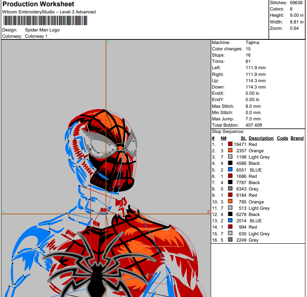Click the Black swatch in stop 4
The image size is (307, 297).
(x=230, y=163)
